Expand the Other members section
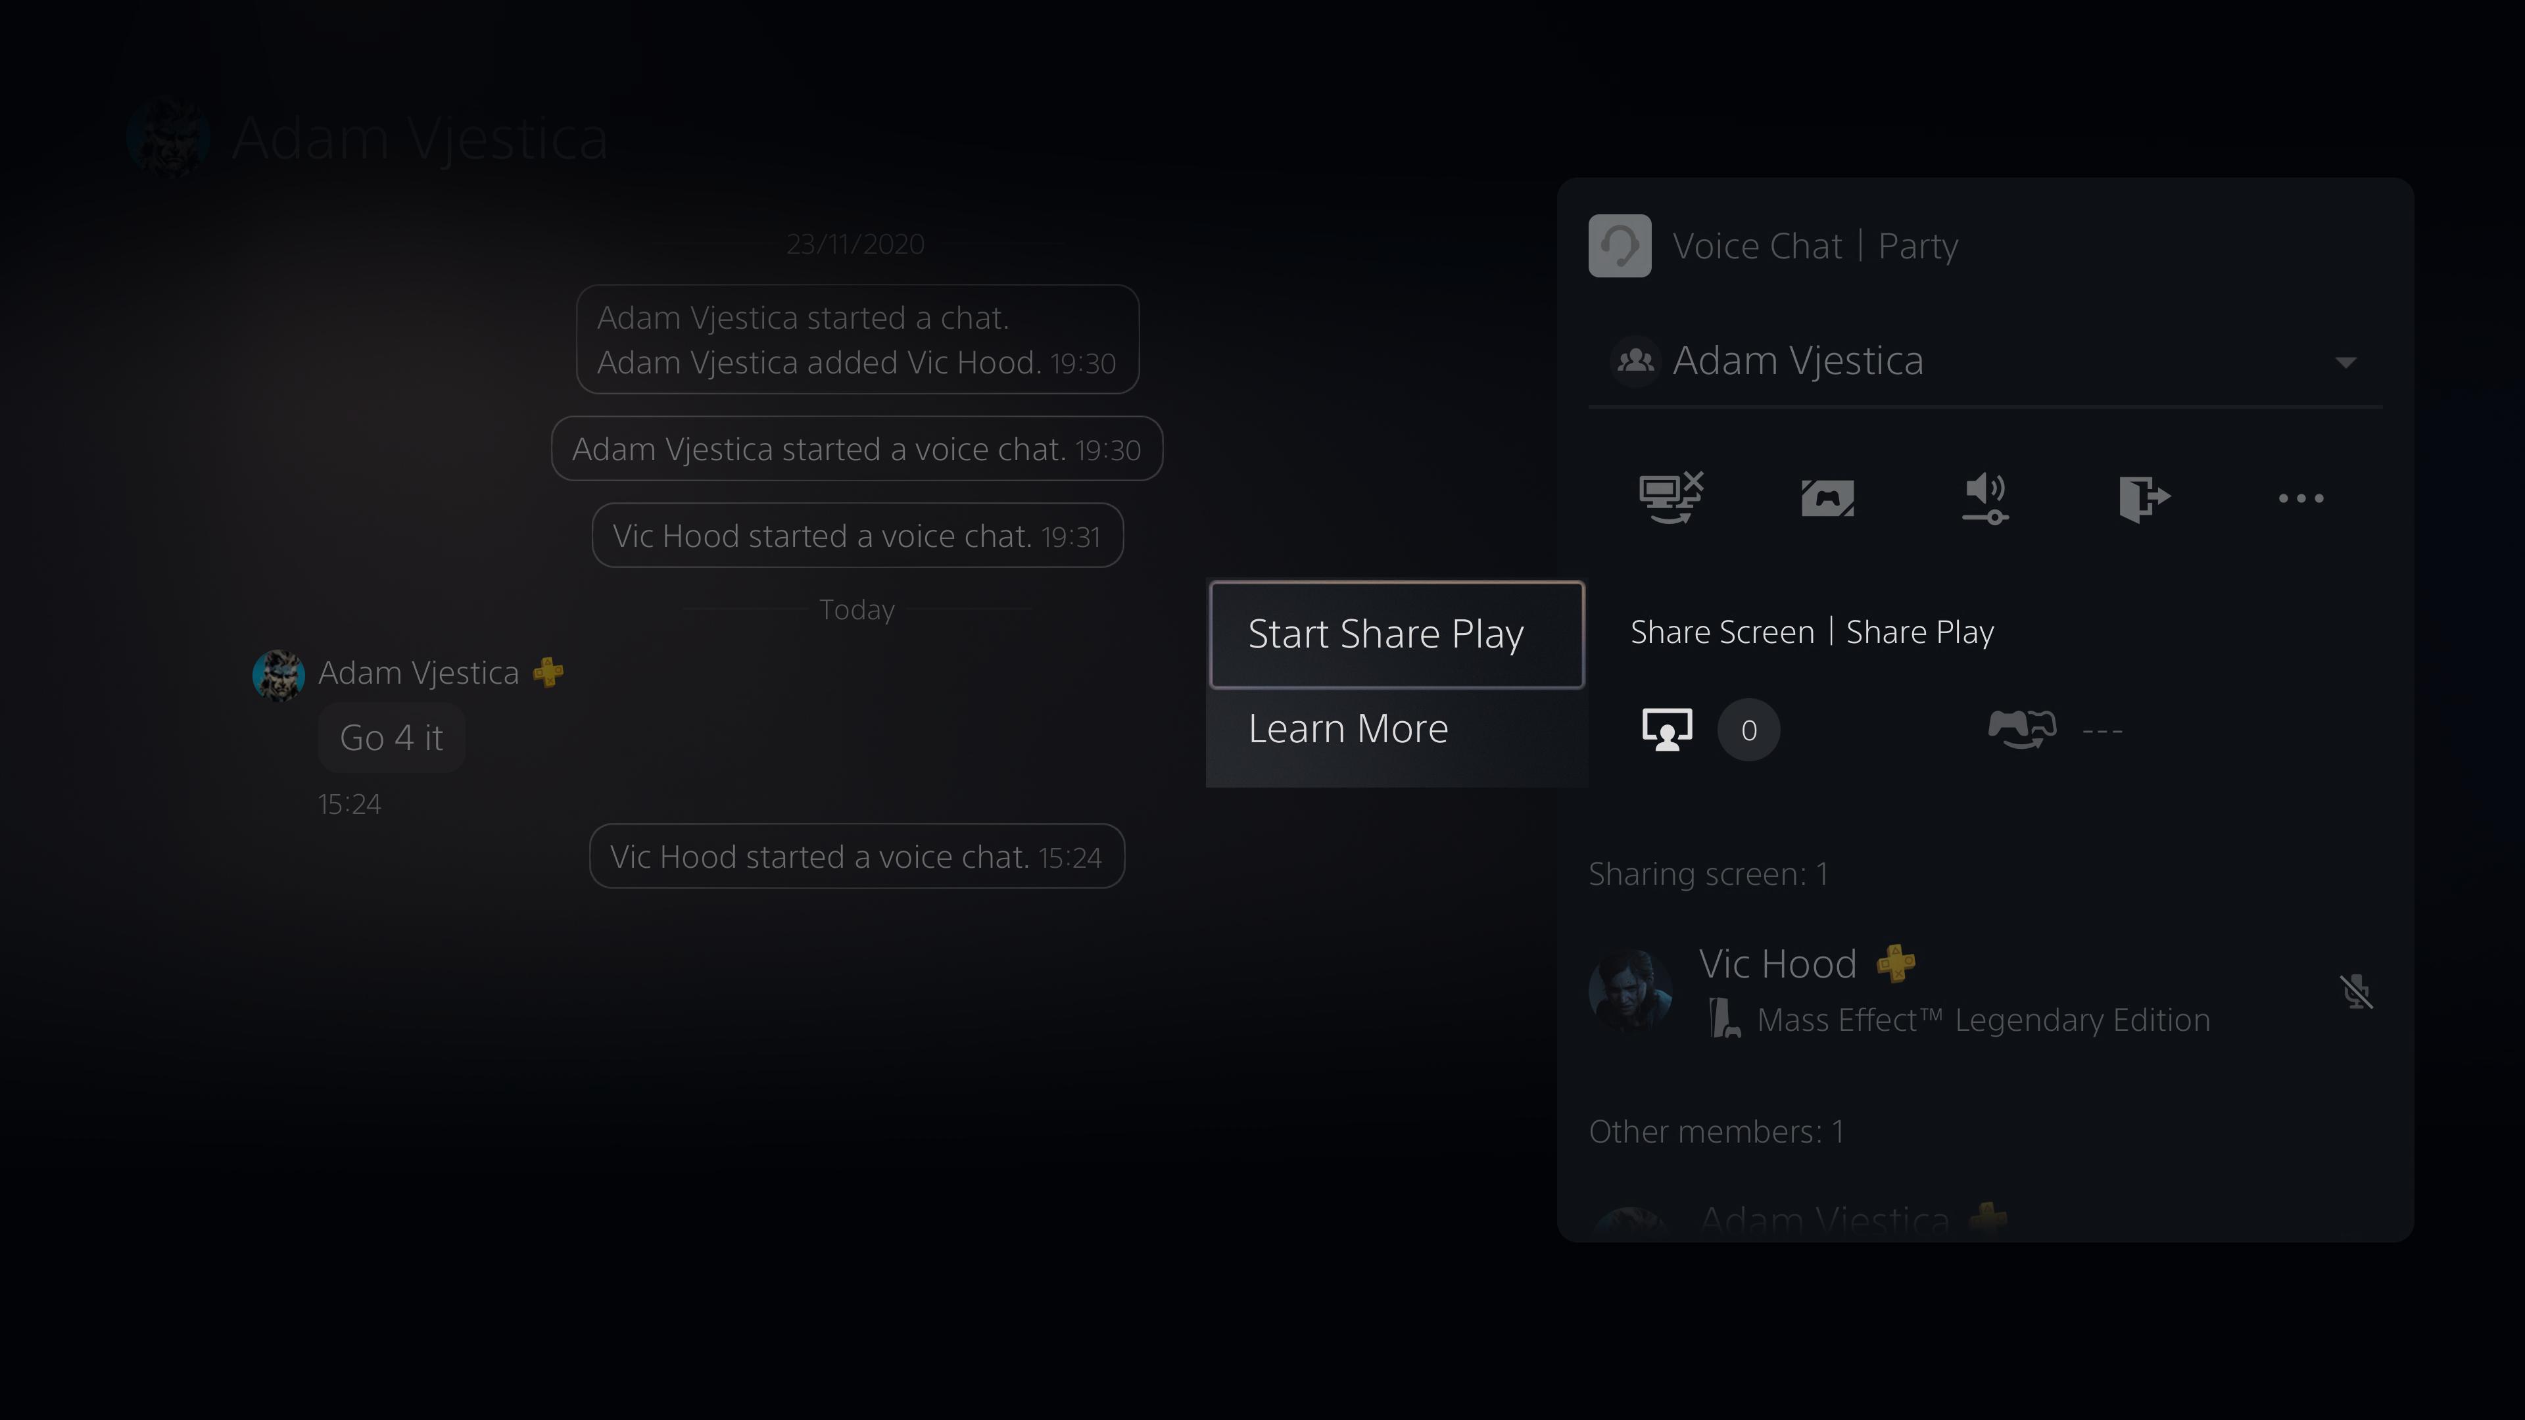The image size is (2525, 1420). (x=1715, y=1131)
